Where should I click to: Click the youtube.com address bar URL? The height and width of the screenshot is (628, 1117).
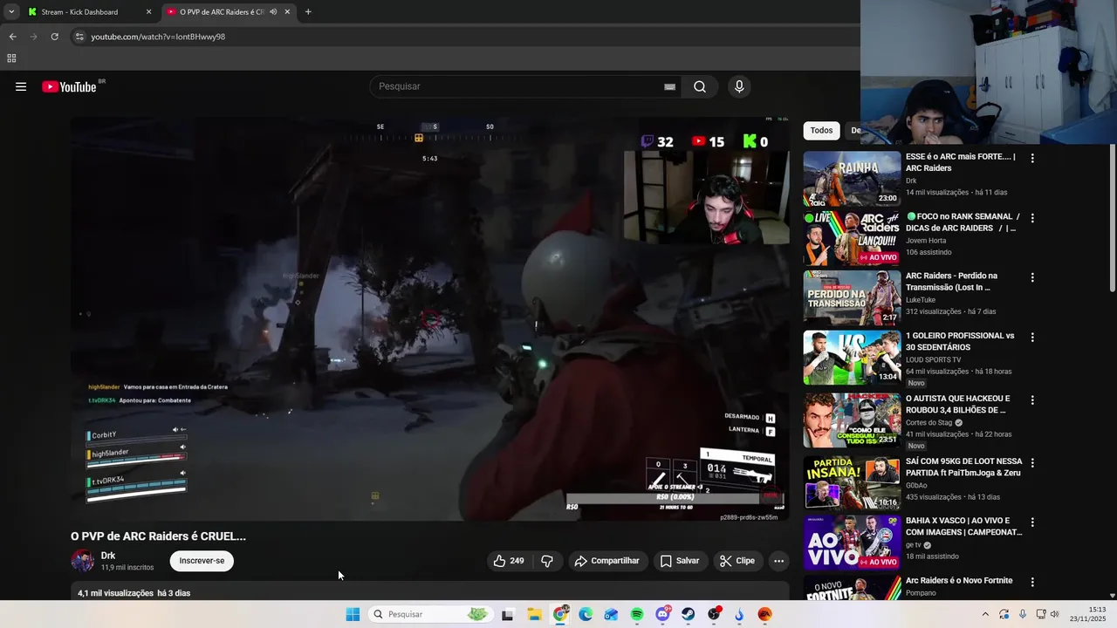click(x=158, y=37)
